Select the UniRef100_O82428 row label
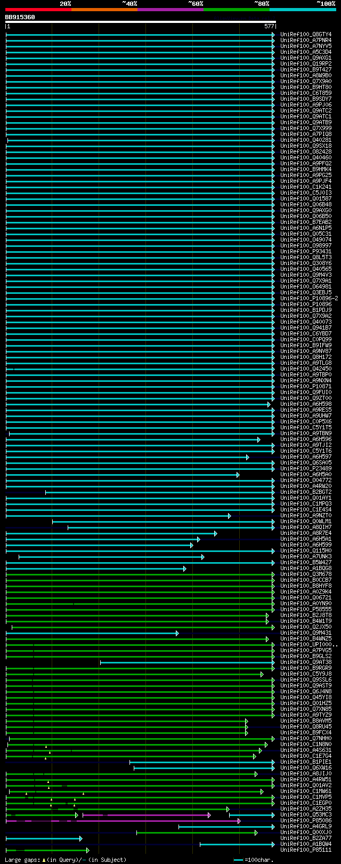The image size is (341, 864). point(306,152)
